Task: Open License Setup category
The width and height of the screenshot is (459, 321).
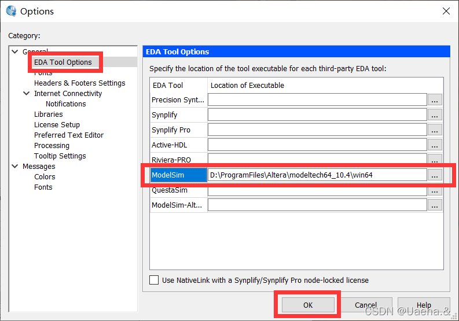Action: click(57, 125)
